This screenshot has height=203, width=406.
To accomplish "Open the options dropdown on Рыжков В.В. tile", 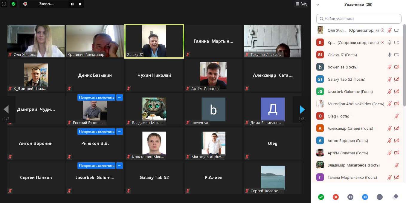I will coord(120,132).
